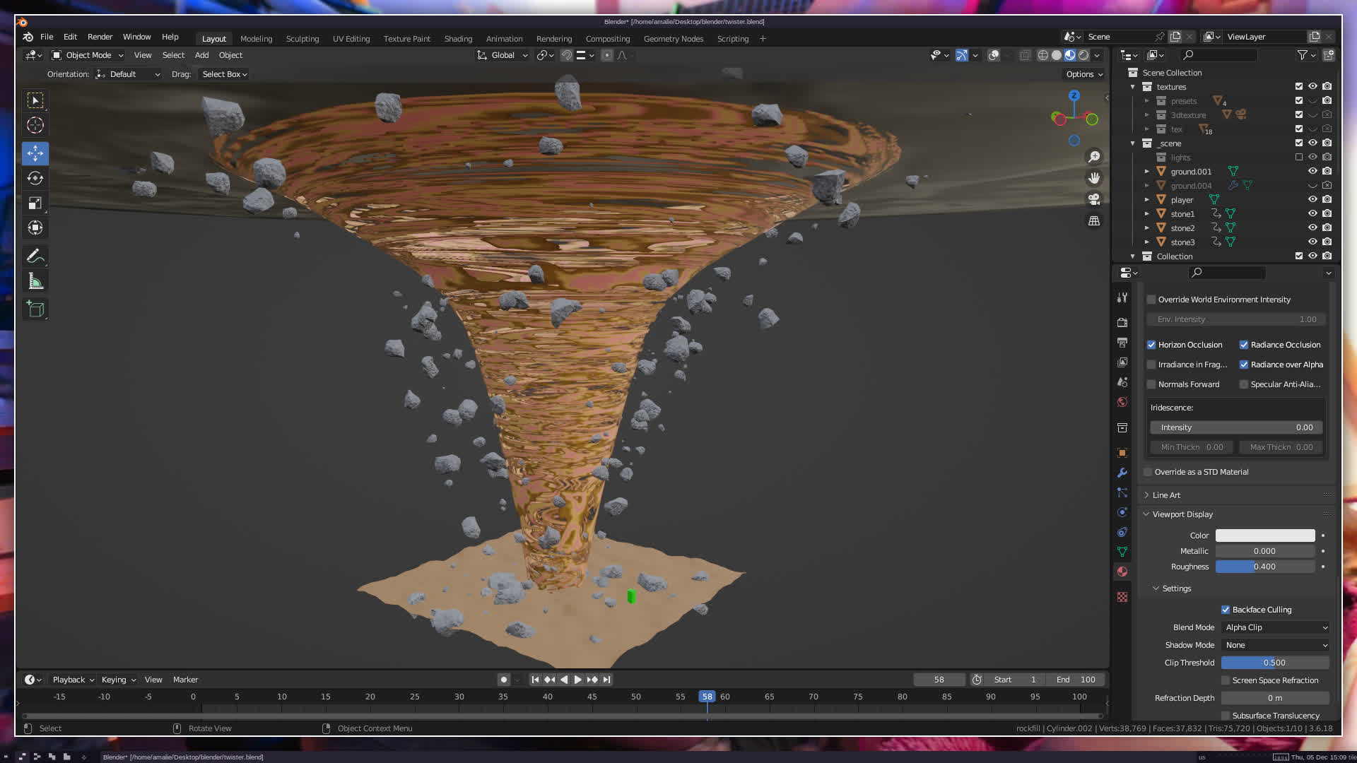This screenshot has width=1357, height=763.
Task: Pick the Measure tool
Action: (35, 282)
